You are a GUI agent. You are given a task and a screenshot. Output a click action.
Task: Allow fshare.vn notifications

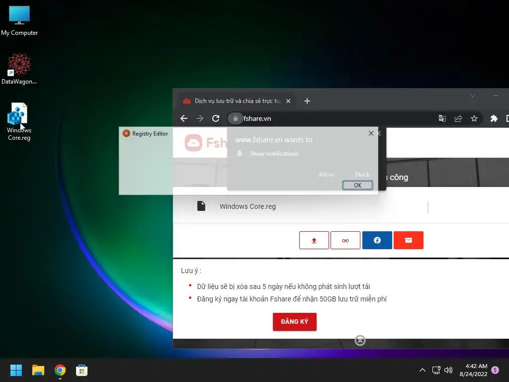coord(326,175)
